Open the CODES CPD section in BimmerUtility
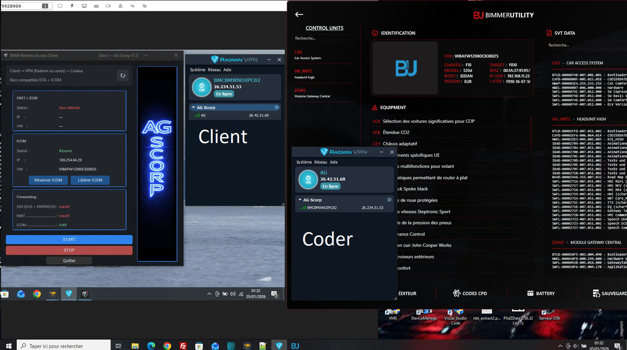 [x=470, y=293]
